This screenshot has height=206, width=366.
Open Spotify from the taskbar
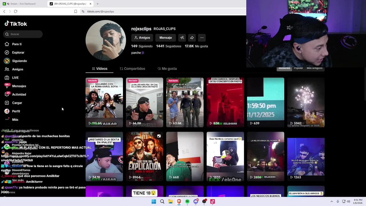pyautogui.click(x=187, y=201)
